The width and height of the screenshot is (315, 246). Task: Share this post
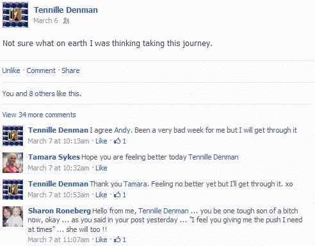(70, 70)
